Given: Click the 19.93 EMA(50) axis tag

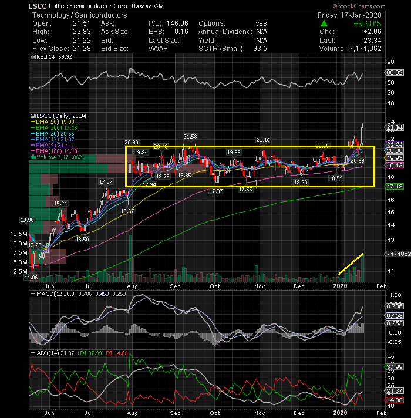Looking at the screenshot, I should click(394, 158).
